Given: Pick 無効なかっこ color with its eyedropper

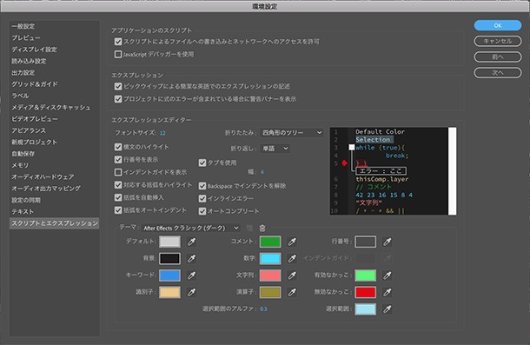Looking at the screenshot, I should tap(387, 292).
